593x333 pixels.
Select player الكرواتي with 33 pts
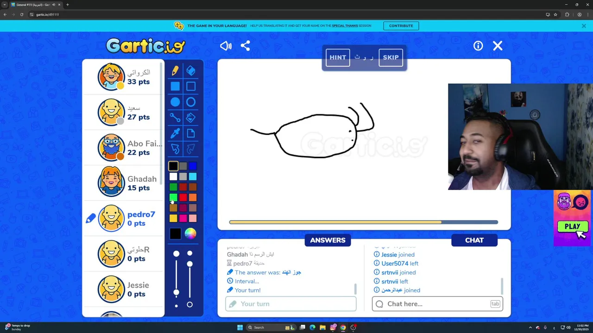click(x=123, y=77)
